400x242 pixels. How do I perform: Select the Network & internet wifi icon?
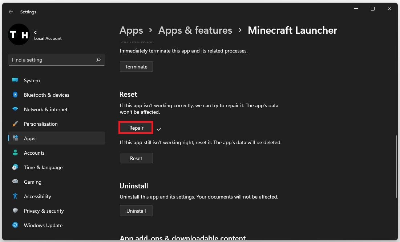15,109
